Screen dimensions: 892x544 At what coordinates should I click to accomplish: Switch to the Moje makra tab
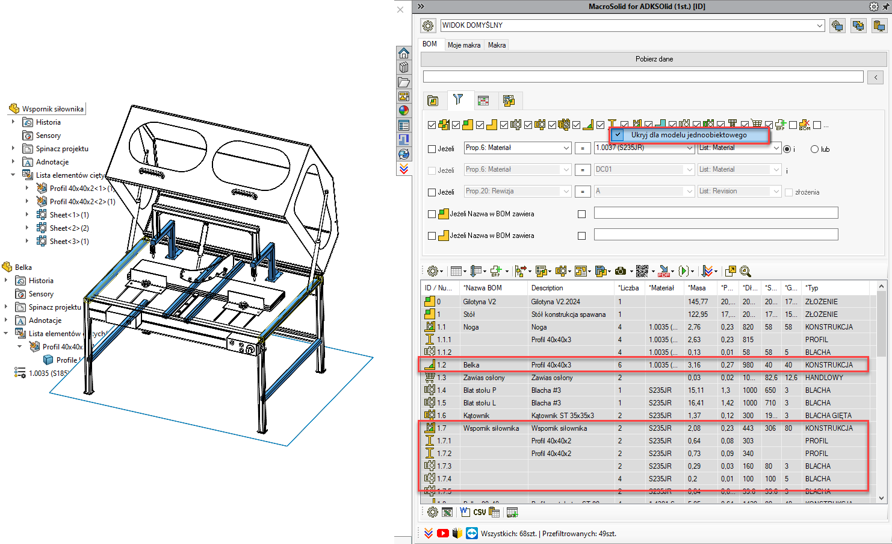464,45
